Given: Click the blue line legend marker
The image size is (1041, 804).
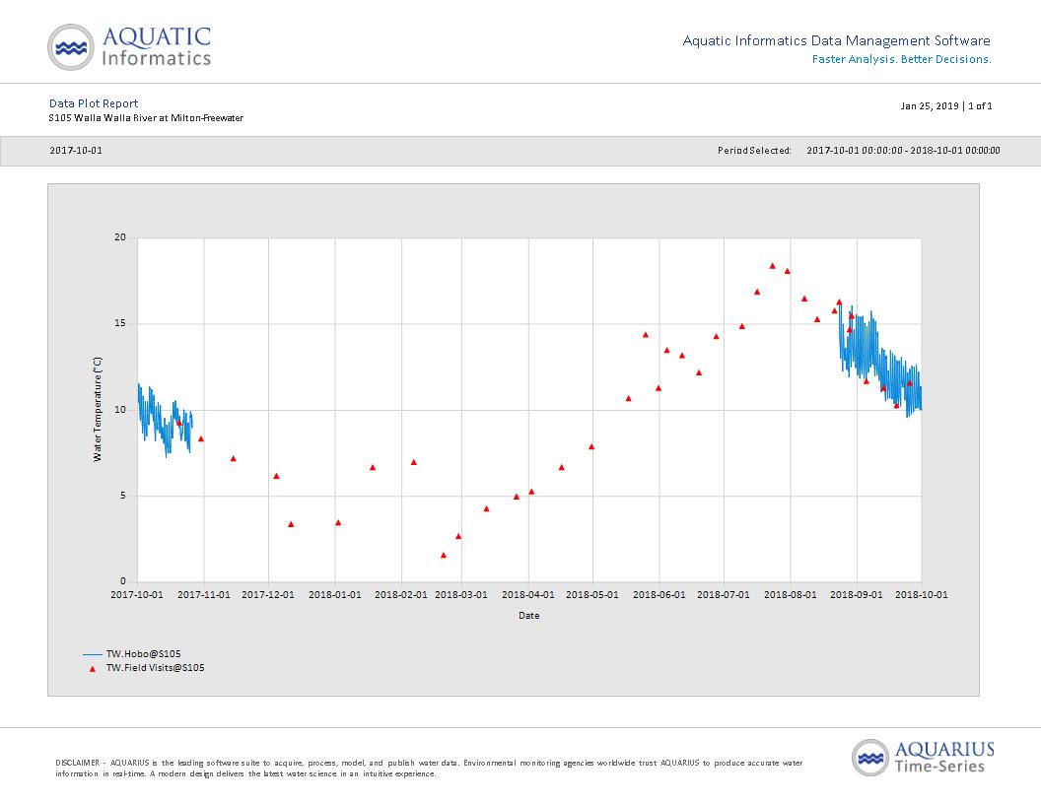Looking at the screenshot, I should [93, 654].
